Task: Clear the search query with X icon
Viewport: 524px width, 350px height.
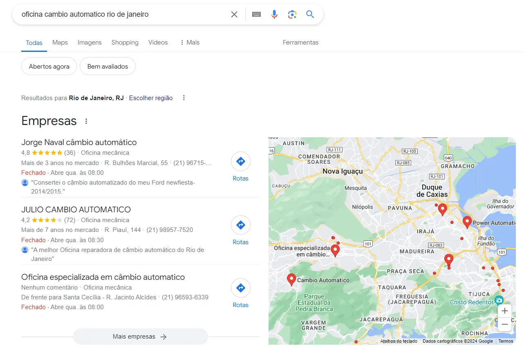Action: [x=234, y=15]
